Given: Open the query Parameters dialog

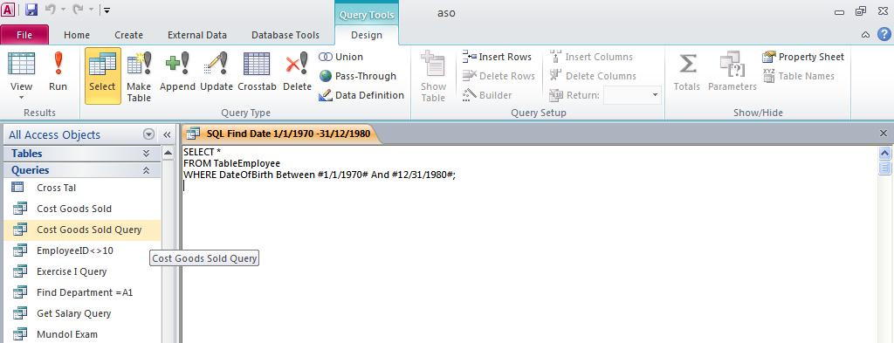Looking at the screenshot, I should (732, 72).
